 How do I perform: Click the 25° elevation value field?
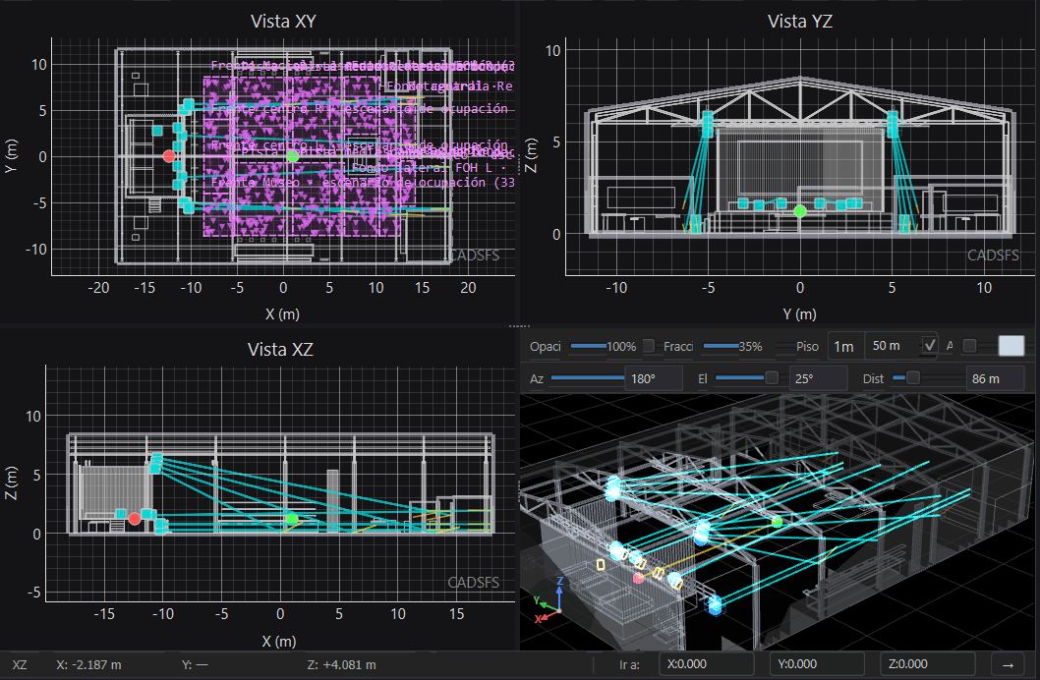(x=818, y=378)
